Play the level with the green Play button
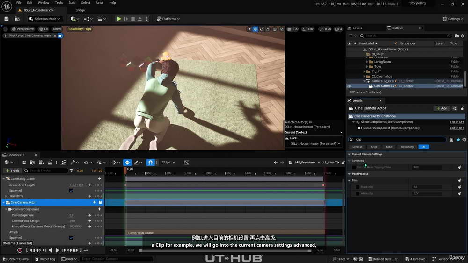The width and height of the screenshot is (468, 263). (x=119, y=19)
